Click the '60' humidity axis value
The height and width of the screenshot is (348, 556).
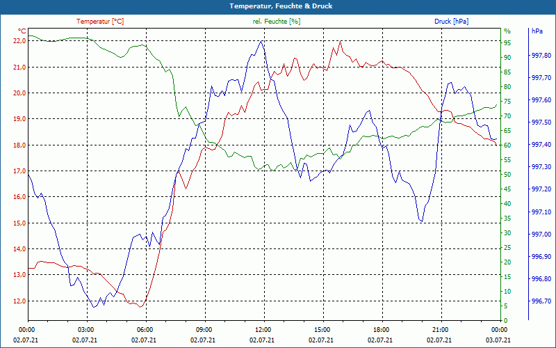[x=507, y=145]
